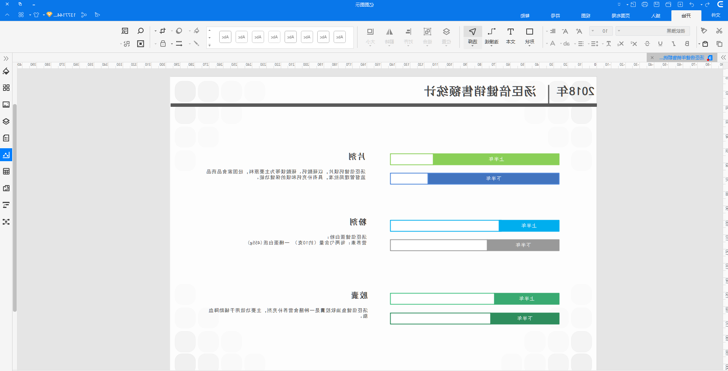
Task: Toggle subscript formatting
Action: tap(620, 44)
